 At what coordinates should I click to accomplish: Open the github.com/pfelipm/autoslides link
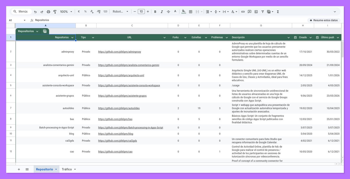pos(119,108)
